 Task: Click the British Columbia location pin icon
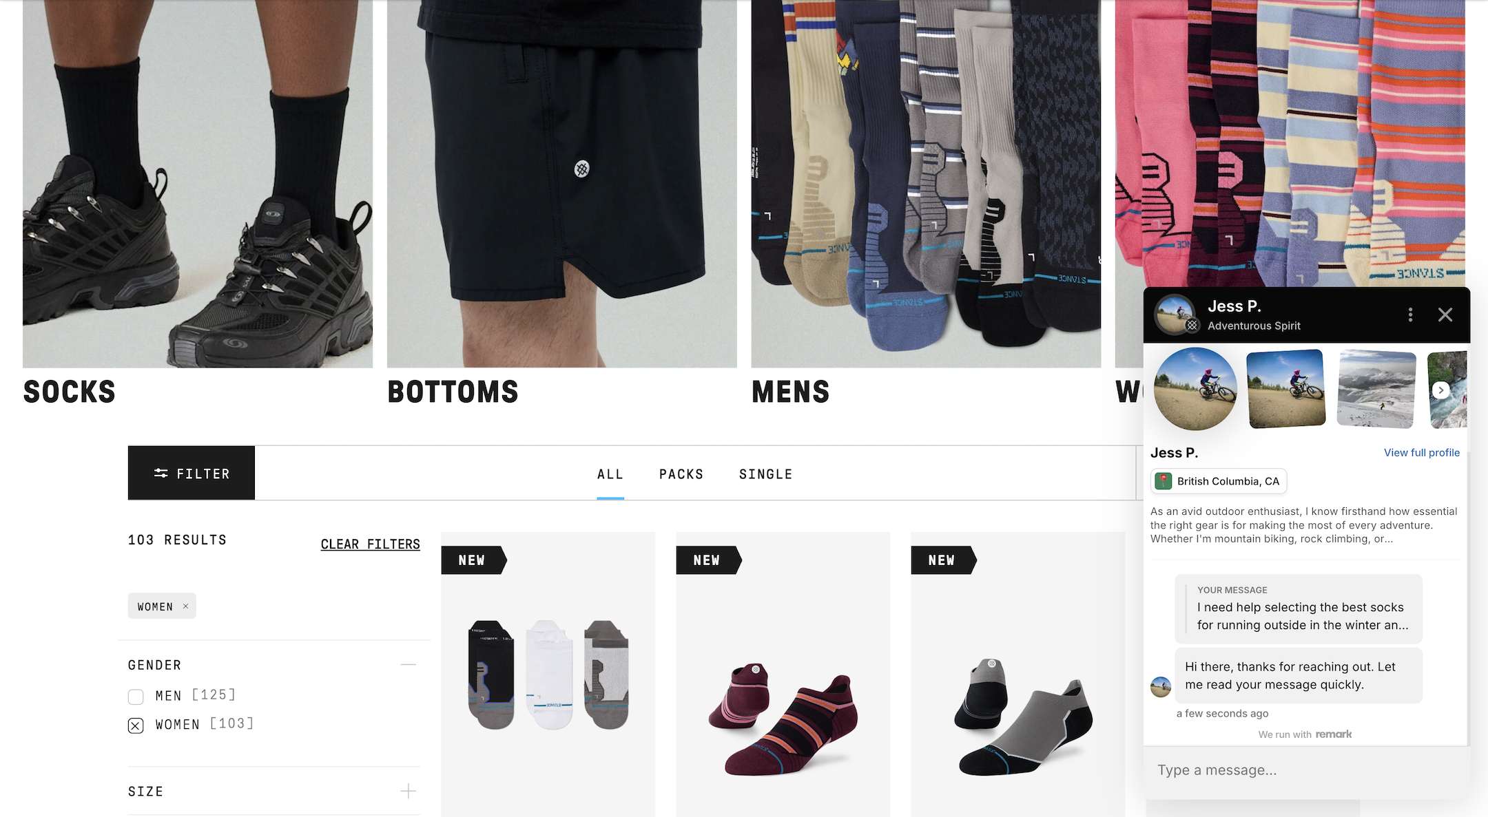(1164, 481)
